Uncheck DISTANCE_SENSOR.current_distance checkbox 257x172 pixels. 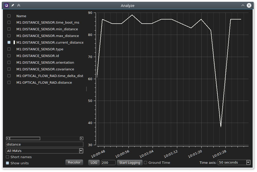9,42
